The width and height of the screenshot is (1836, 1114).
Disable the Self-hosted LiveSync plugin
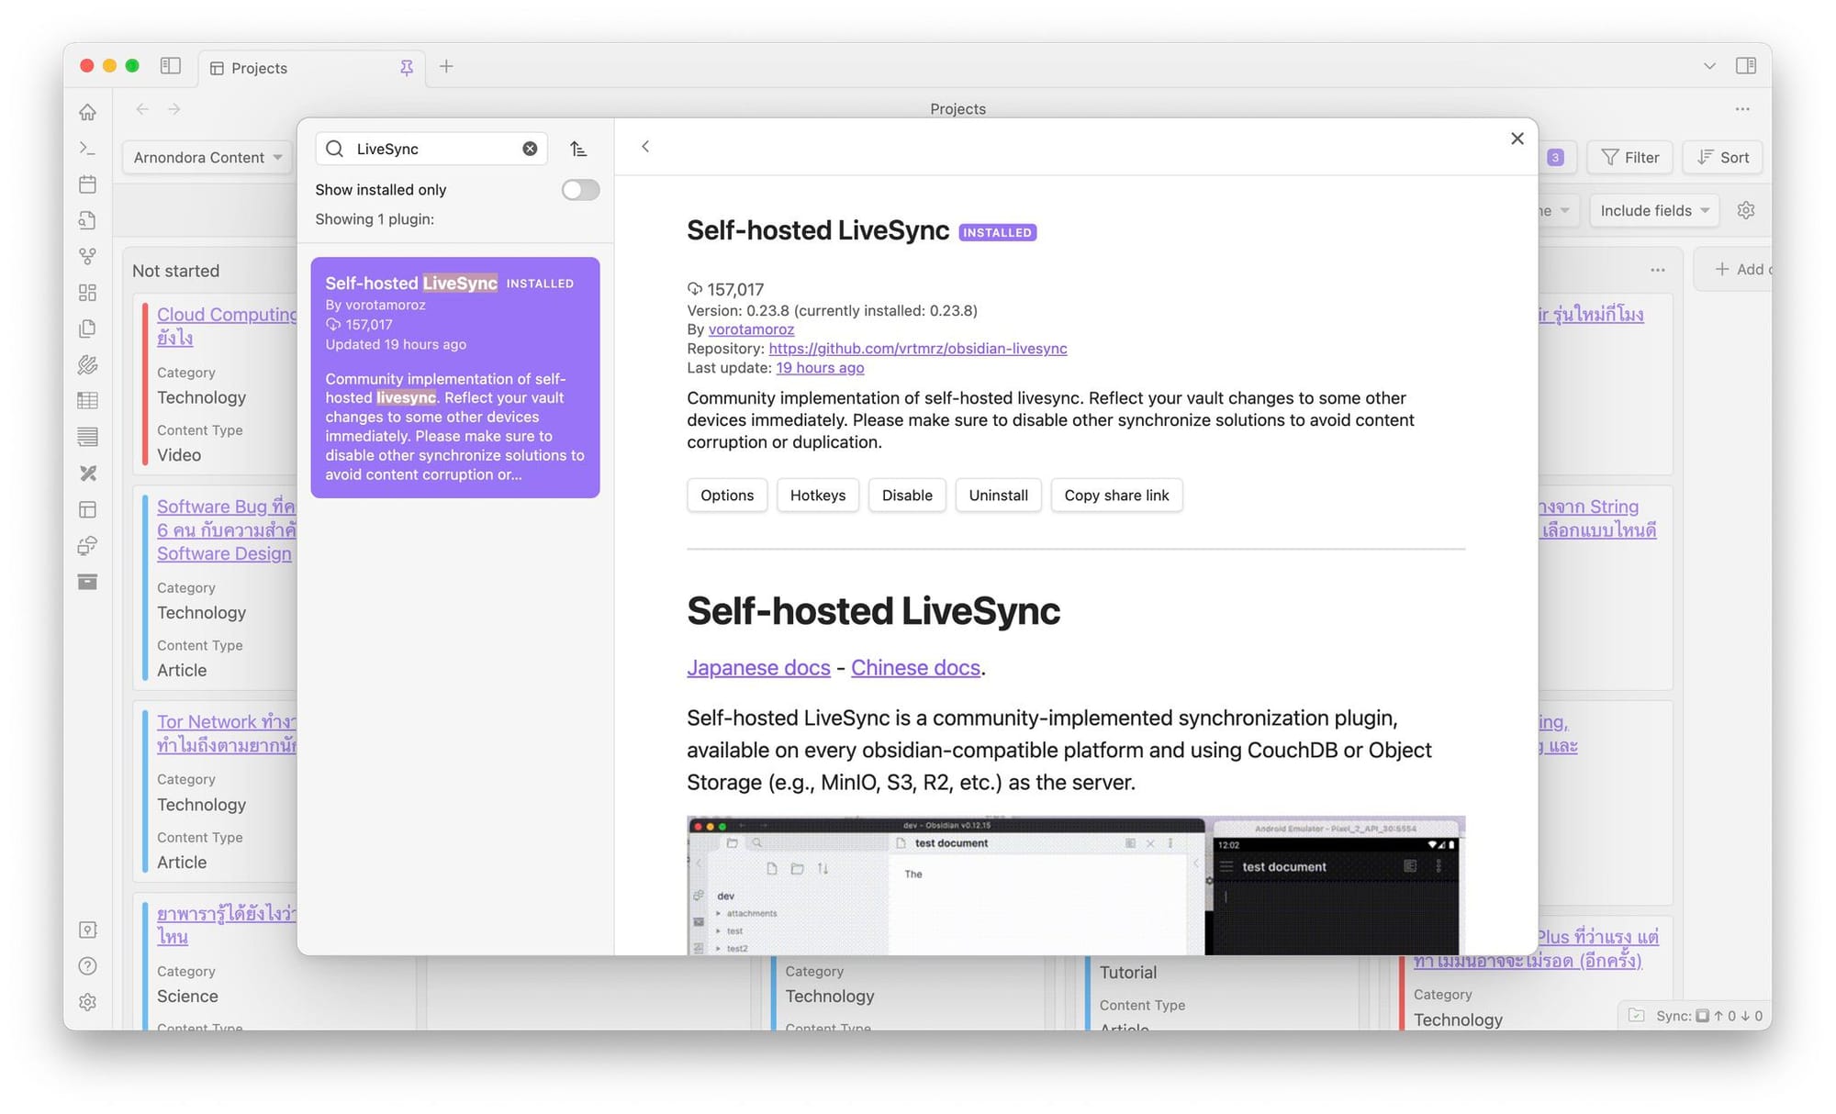click(907, 496)
